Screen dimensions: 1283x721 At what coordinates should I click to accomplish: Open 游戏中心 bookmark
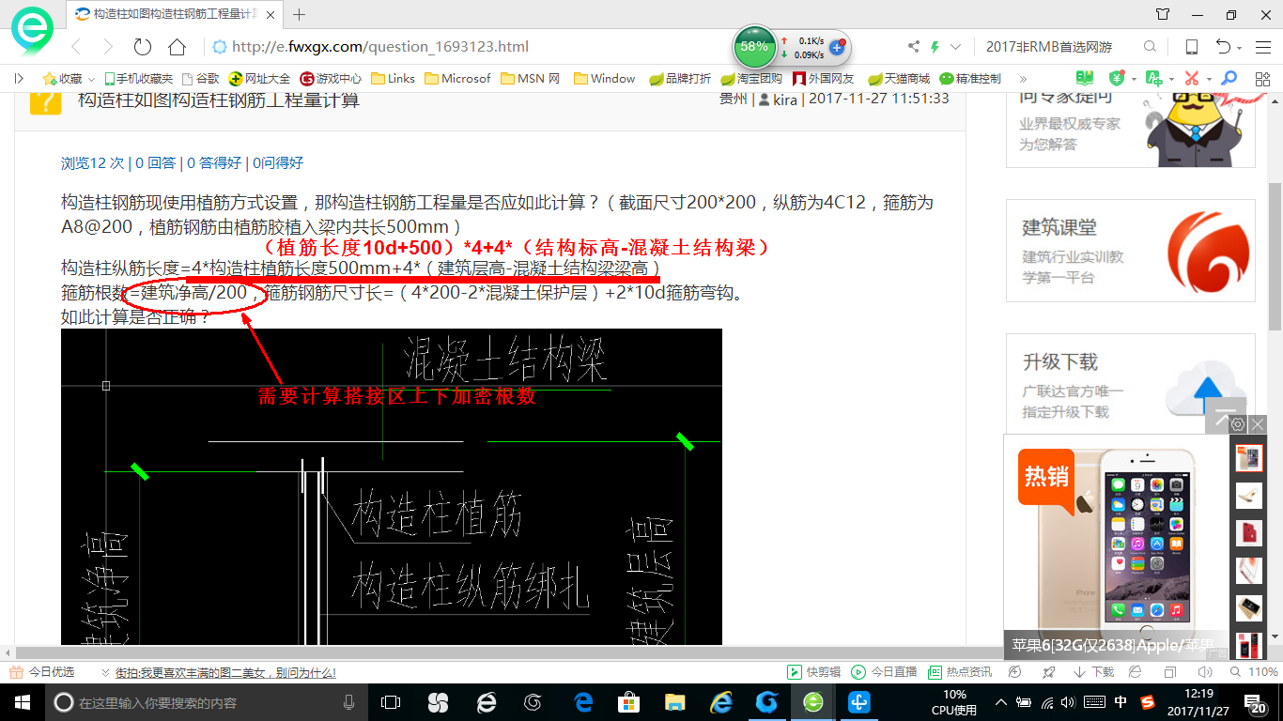click(x=331, y=79)
